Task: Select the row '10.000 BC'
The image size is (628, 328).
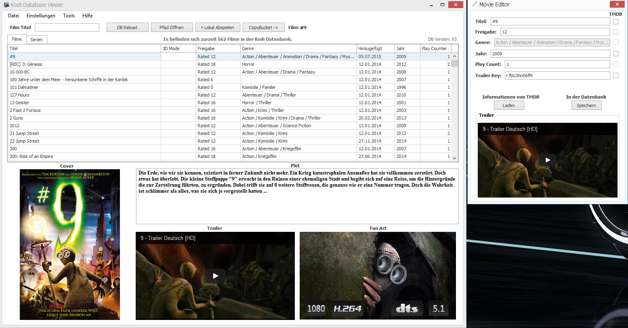Action: point(229,72)
